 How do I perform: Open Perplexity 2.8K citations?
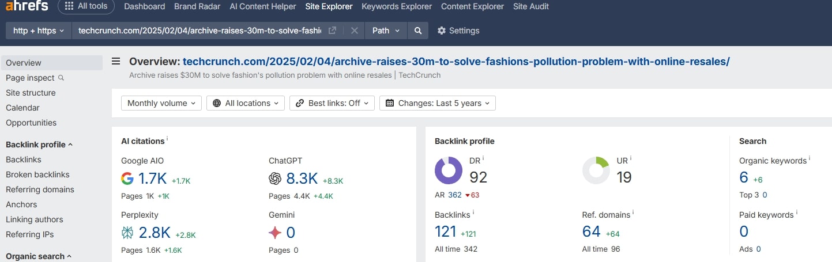click(155, 233)
